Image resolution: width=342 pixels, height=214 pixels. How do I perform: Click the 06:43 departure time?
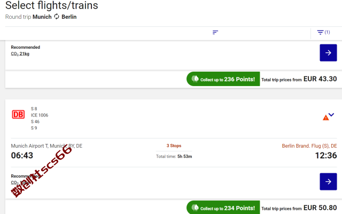click(x=22, y=156)
